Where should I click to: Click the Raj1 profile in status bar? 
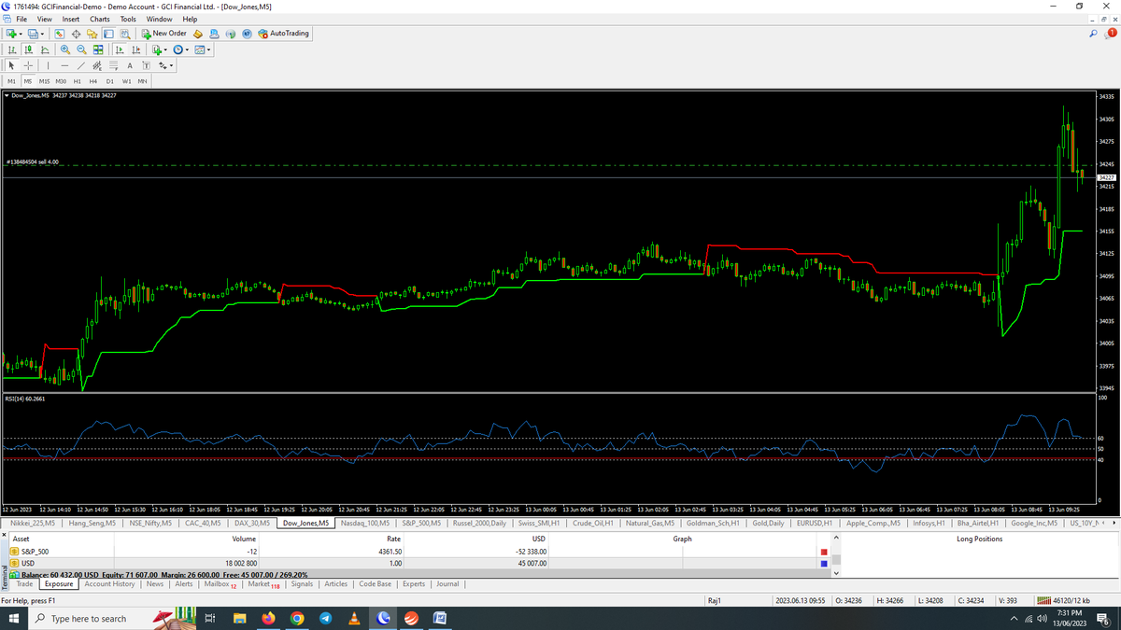(x=716, y=600)
